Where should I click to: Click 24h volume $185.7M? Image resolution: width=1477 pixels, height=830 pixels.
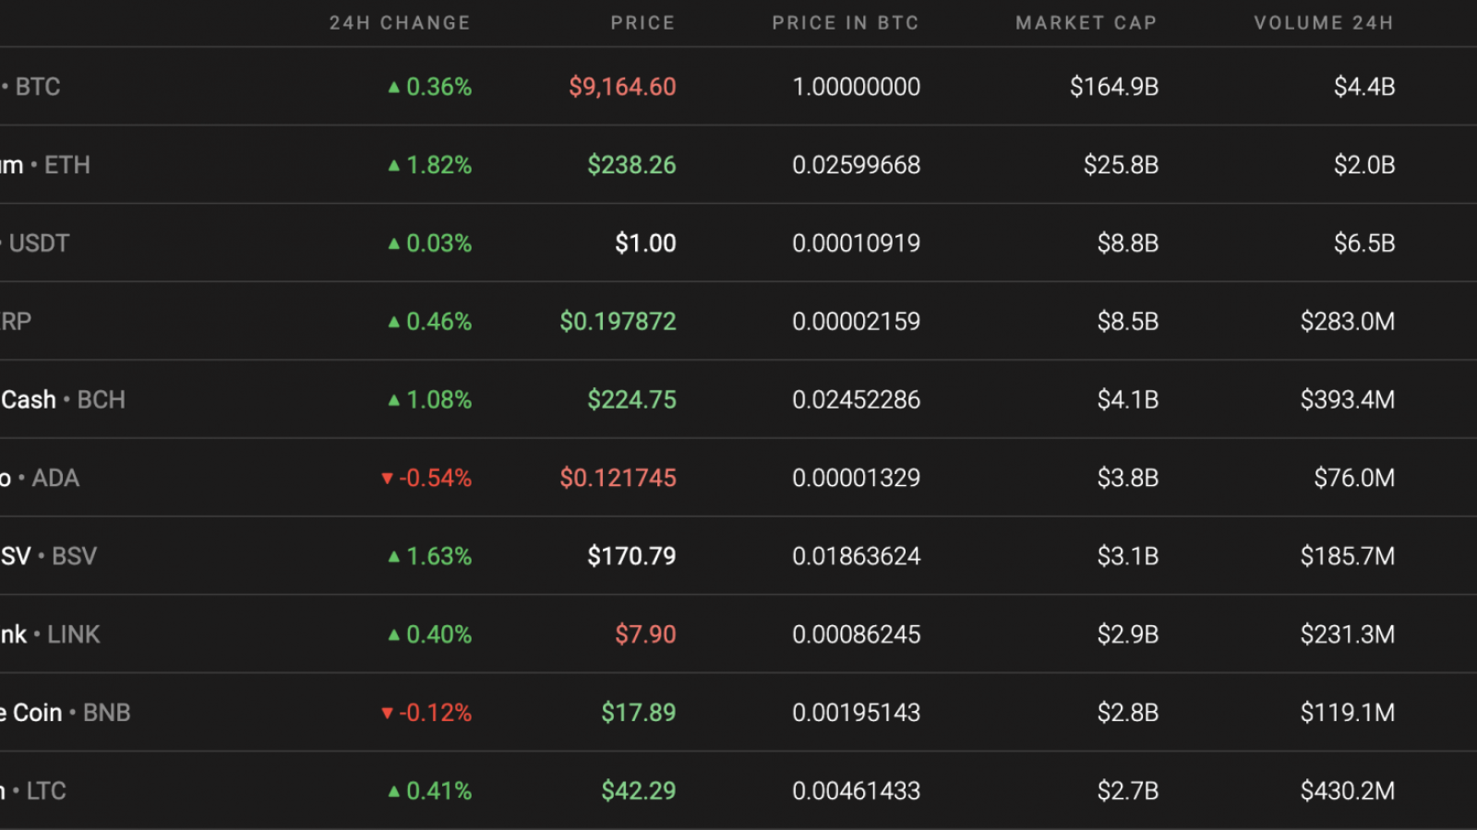[1348, 556]
